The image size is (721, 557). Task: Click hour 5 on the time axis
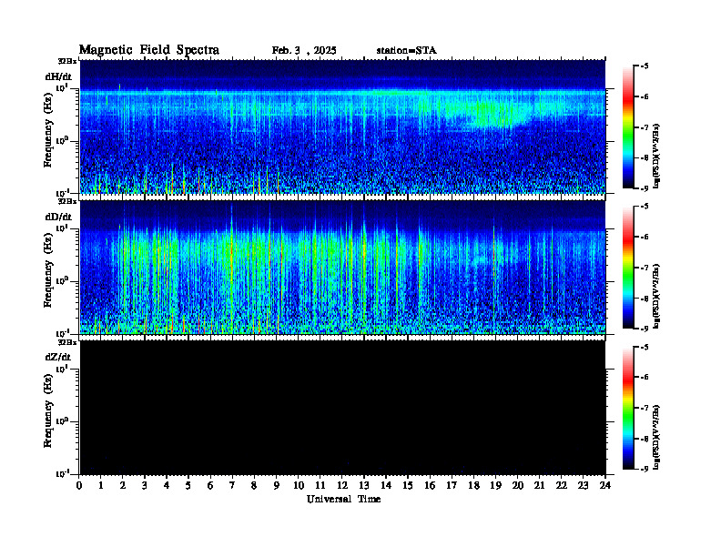188,485
